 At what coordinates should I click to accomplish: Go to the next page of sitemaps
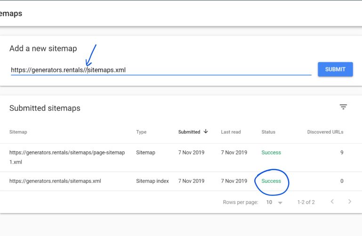pyautogui.click(x=349, y=202)
